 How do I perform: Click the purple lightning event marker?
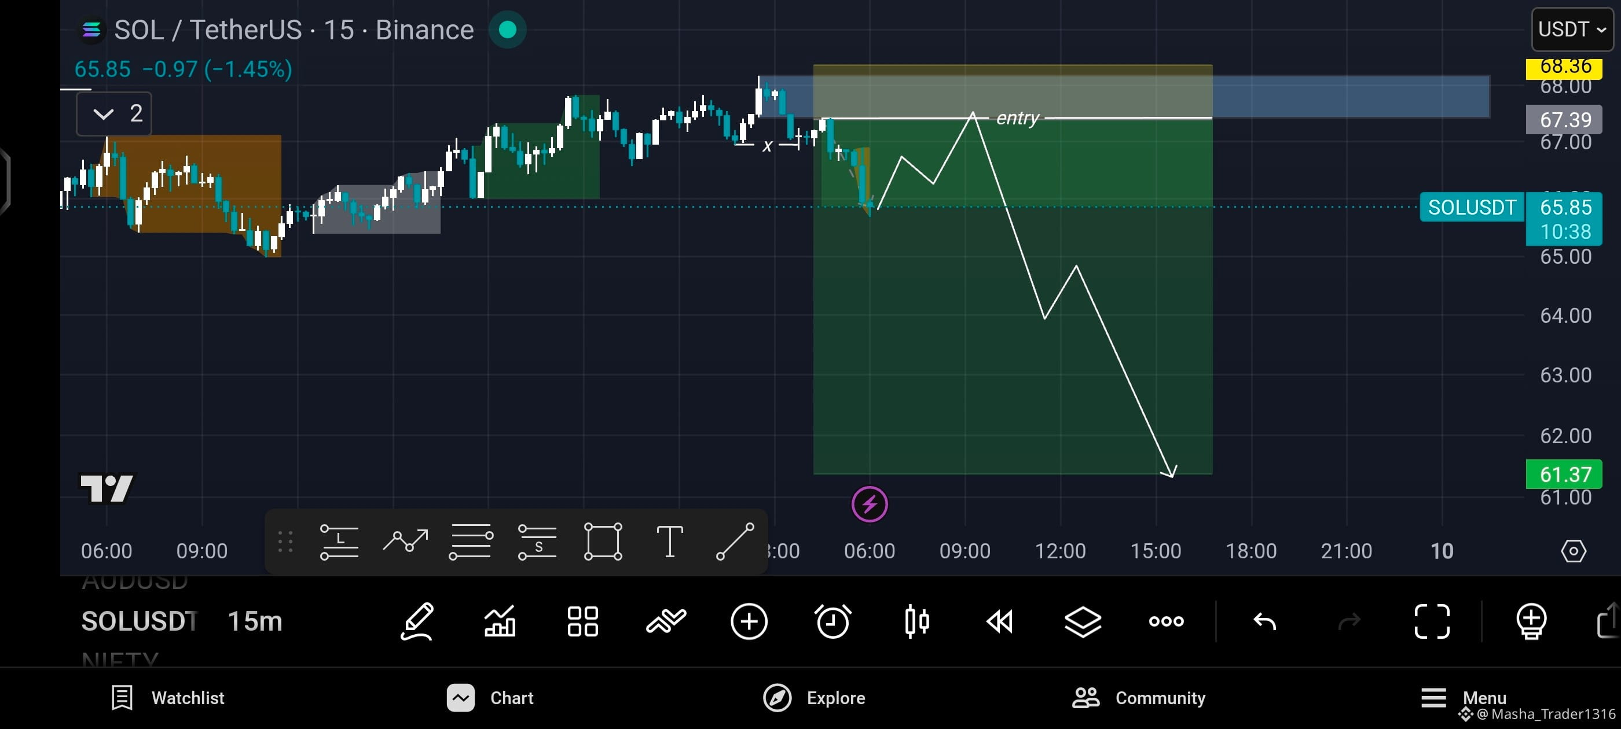pos(869,504)
